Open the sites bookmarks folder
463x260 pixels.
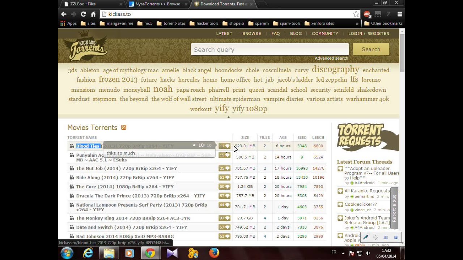tap(88, 23)
